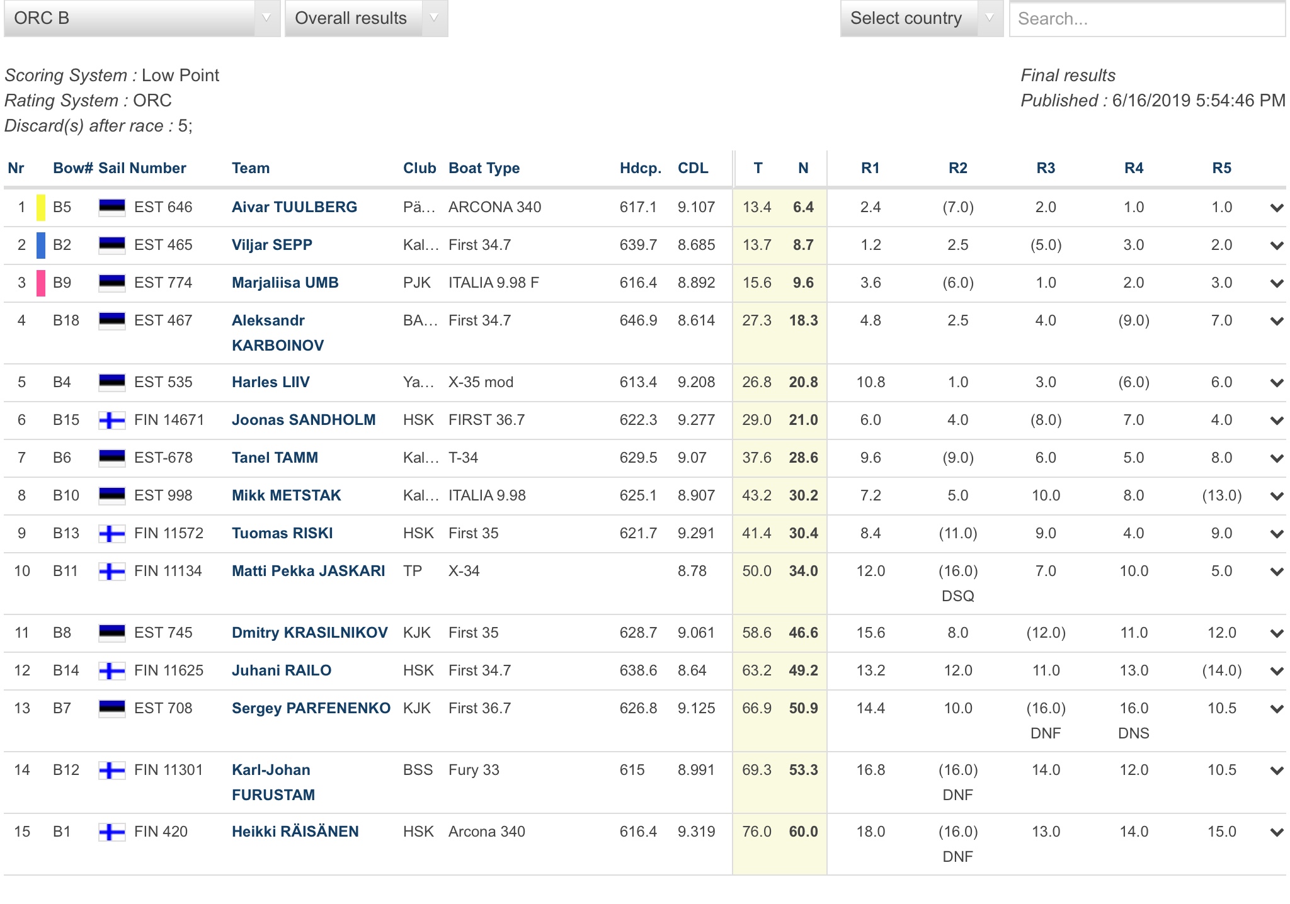
Task: Sort by the Sail Number column header
Action: point(142,168)
